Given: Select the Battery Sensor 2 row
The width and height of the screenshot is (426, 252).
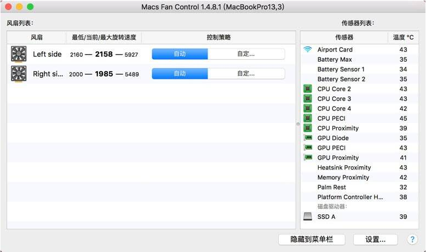Looking at the screenshot, I should (x=359, y=79).
